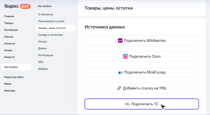Click the 1С logo icon
210x115 pixels.
[127, 104]
